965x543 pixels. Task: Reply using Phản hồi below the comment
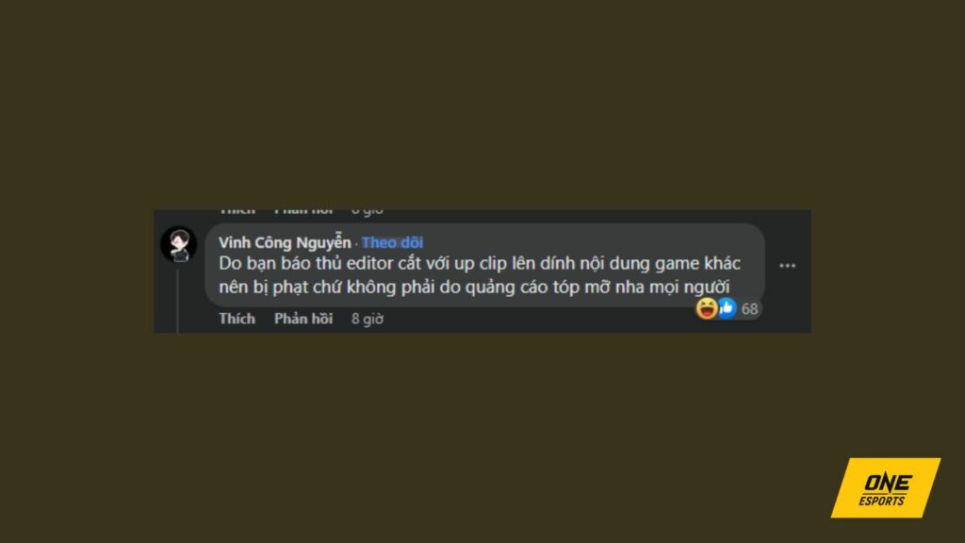(x=303, y=319)
